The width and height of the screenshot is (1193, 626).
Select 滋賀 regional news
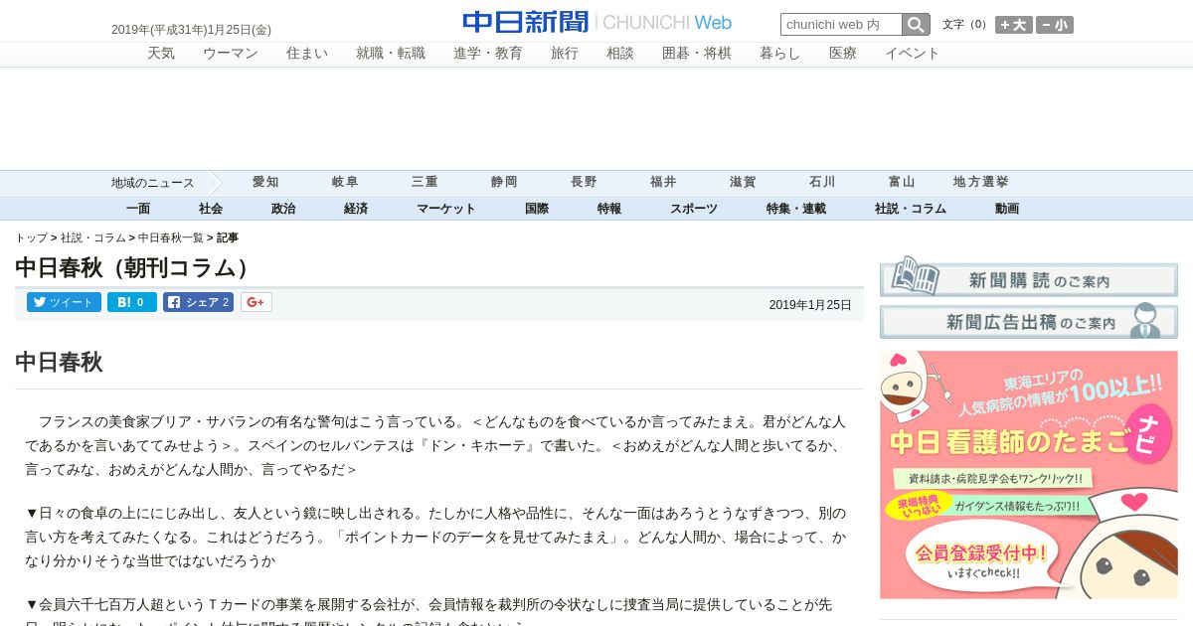743,183
